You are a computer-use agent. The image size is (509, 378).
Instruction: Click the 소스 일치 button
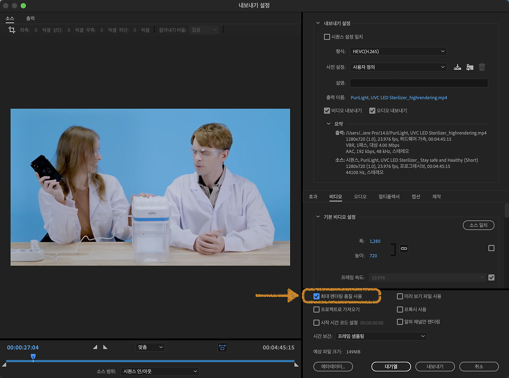[x=478, y=225]
